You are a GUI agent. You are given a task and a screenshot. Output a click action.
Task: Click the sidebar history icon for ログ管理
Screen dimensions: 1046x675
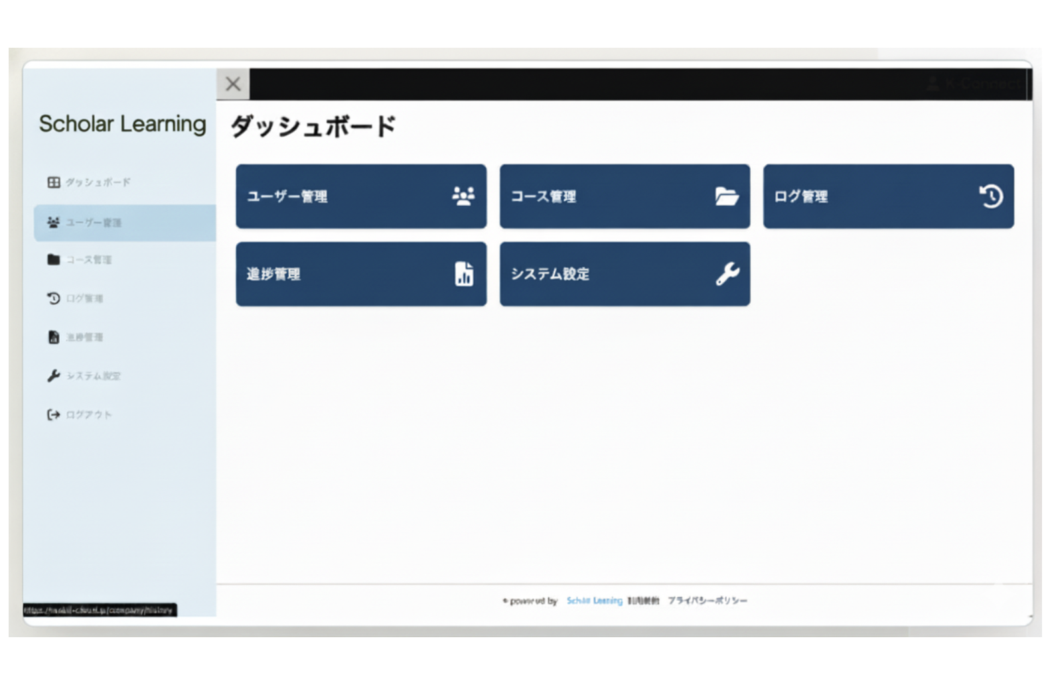pos(54,298)
